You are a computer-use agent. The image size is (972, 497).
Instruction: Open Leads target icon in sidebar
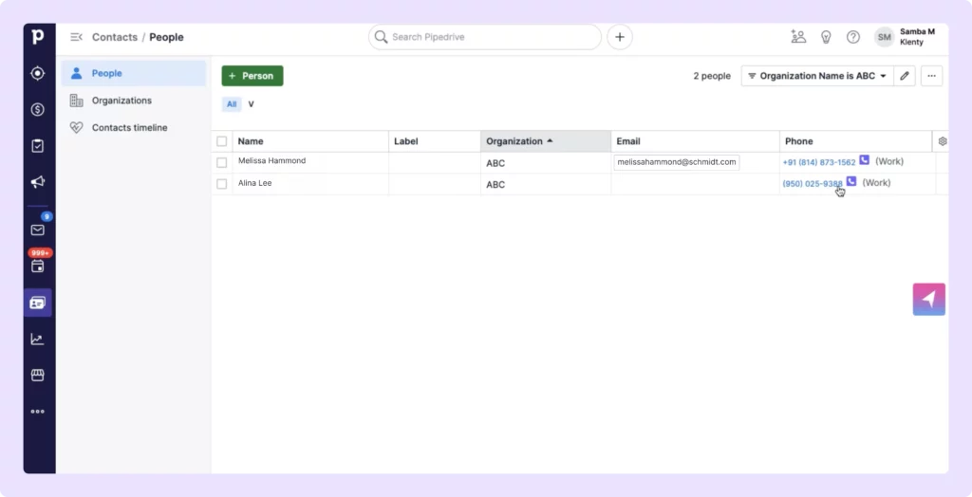click(38, 73)
